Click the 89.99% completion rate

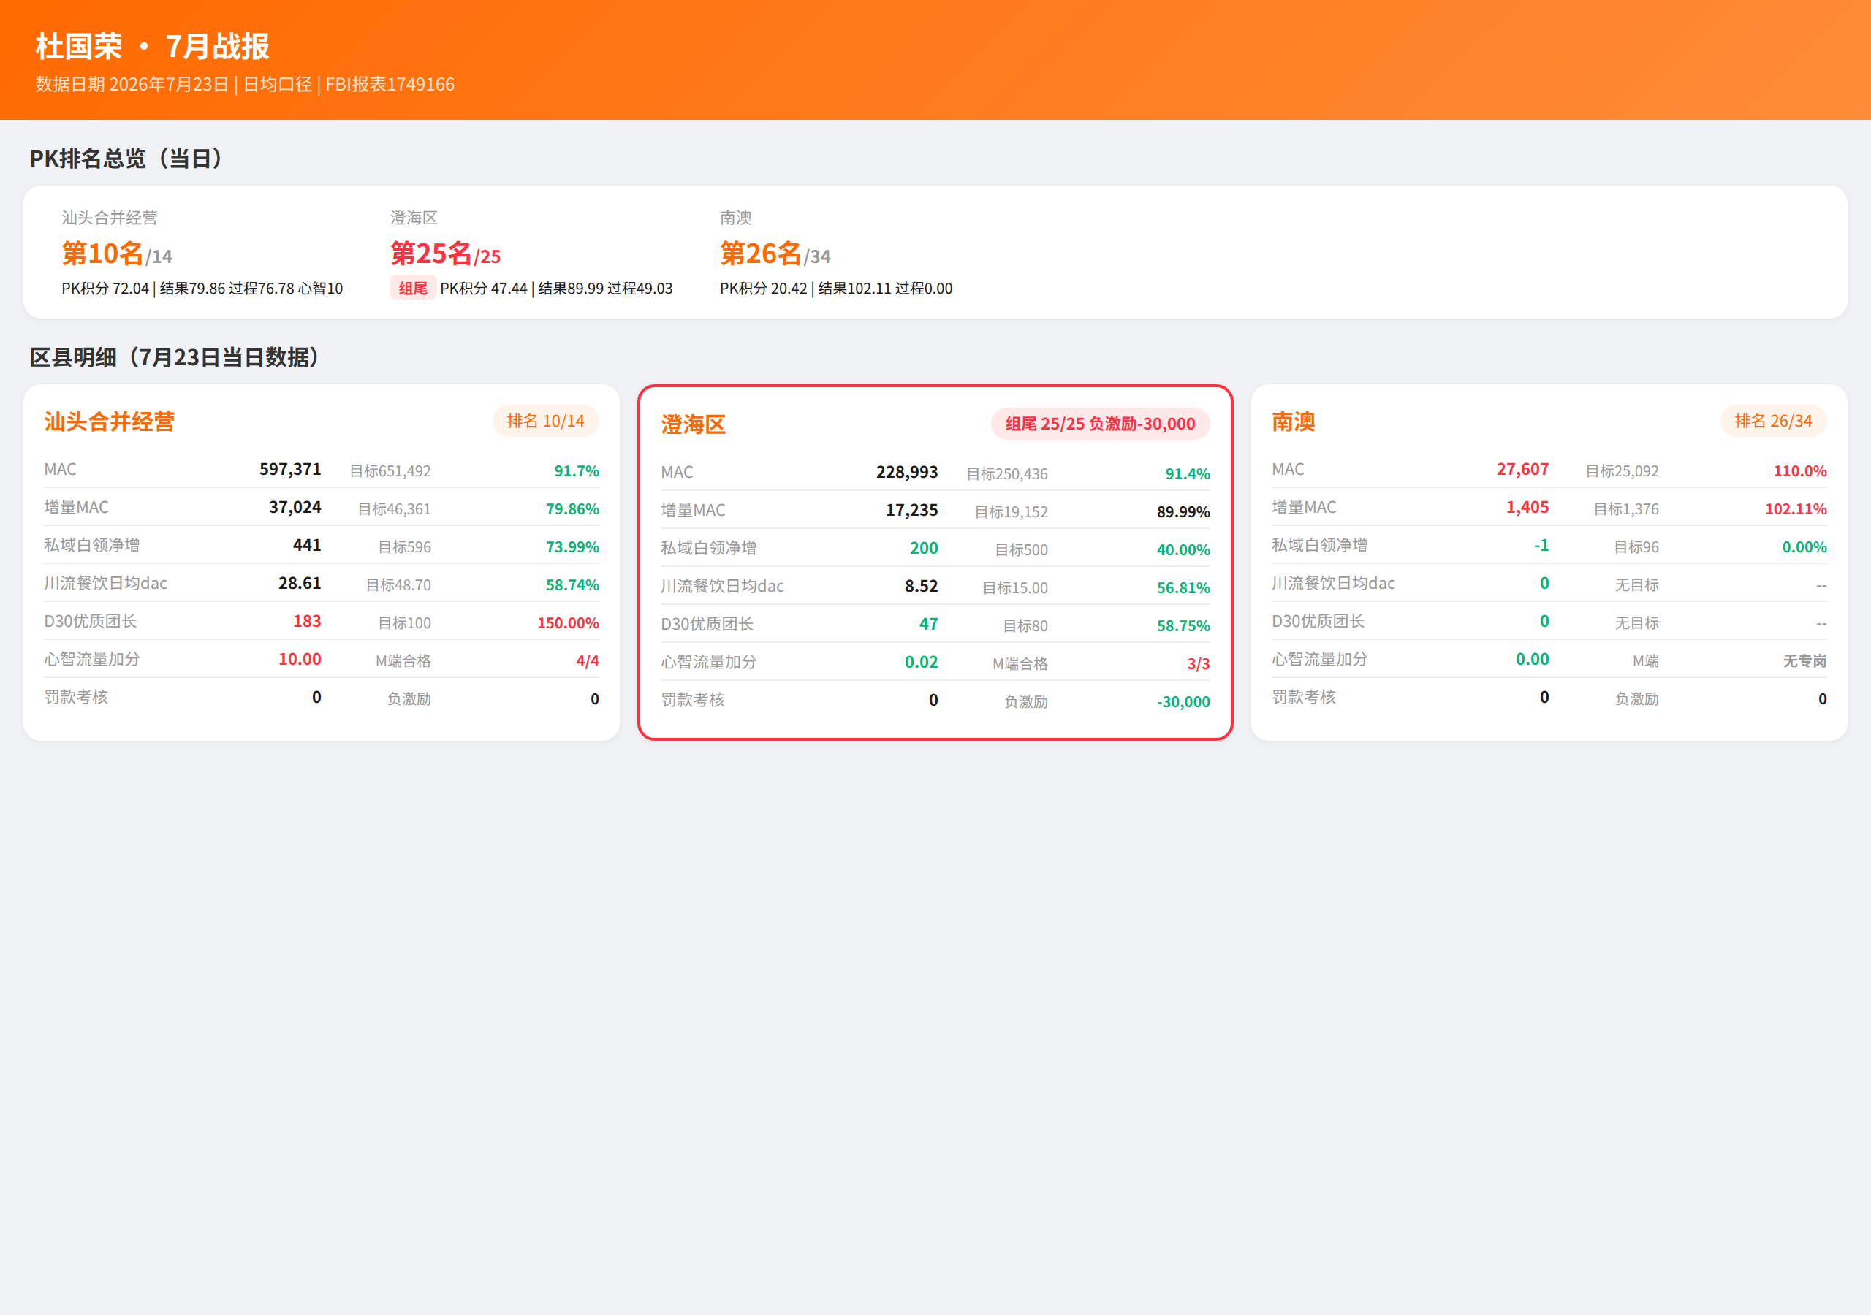coord(1183,511)
